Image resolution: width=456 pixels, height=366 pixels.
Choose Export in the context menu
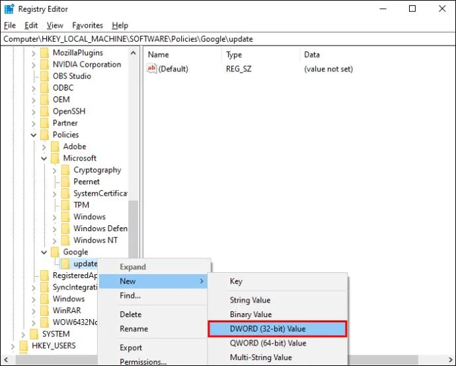(153, 348)
